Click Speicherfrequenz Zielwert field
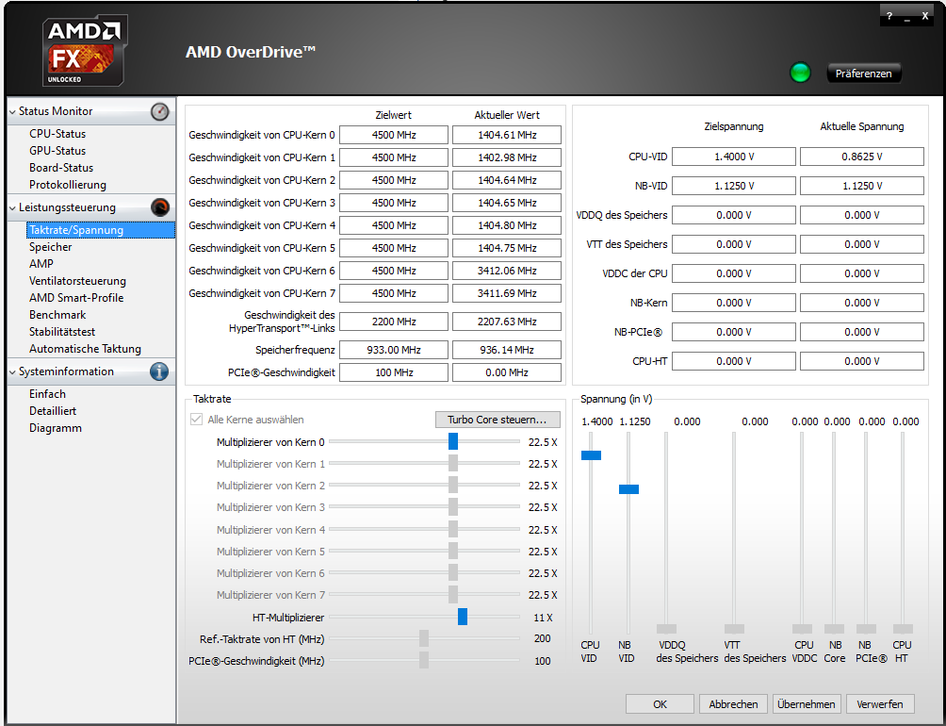The width and height of the screenshot is (946, 726). pyautogui.click(x=393, y=350)
